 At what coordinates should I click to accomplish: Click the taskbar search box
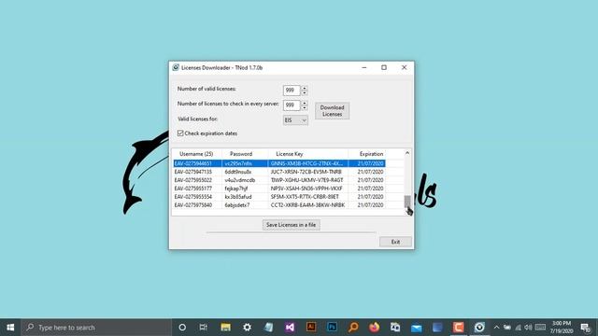click(x=96, y=328)
